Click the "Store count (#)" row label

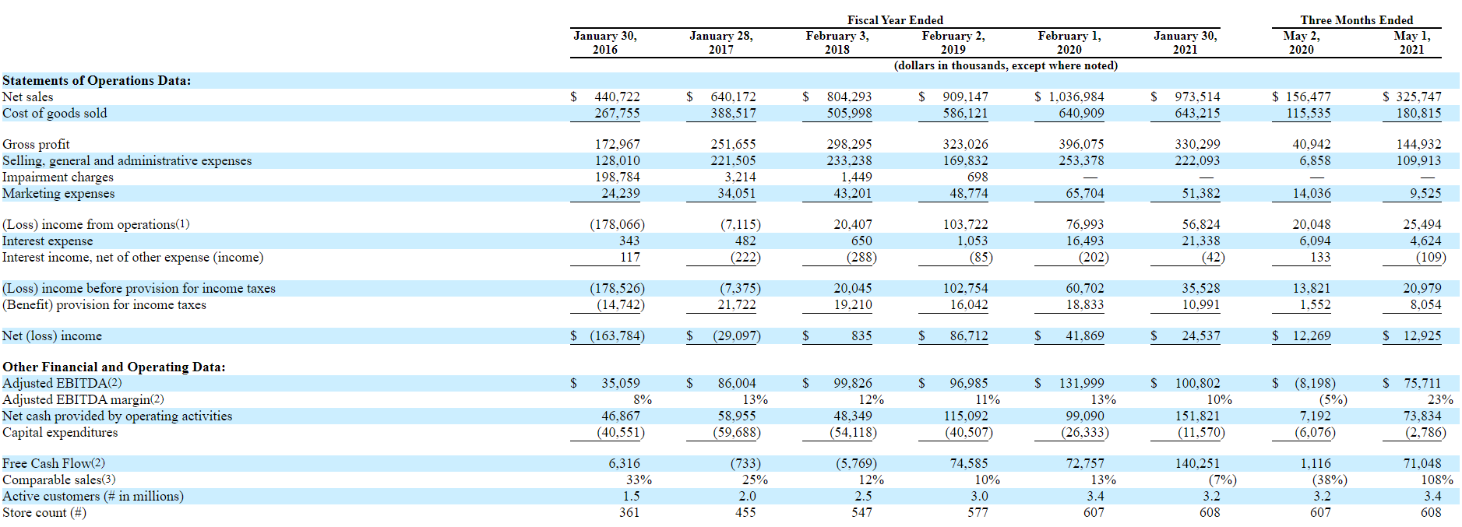click(x=44, y=512)
